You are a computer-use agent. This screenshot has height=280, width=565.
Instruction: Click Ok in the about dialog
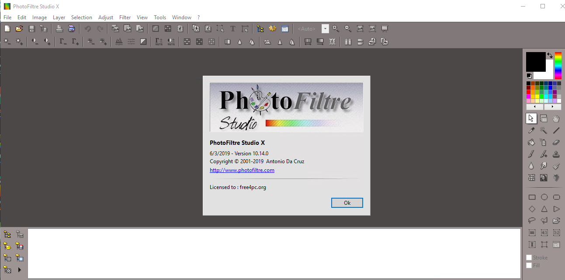(347, 203)
